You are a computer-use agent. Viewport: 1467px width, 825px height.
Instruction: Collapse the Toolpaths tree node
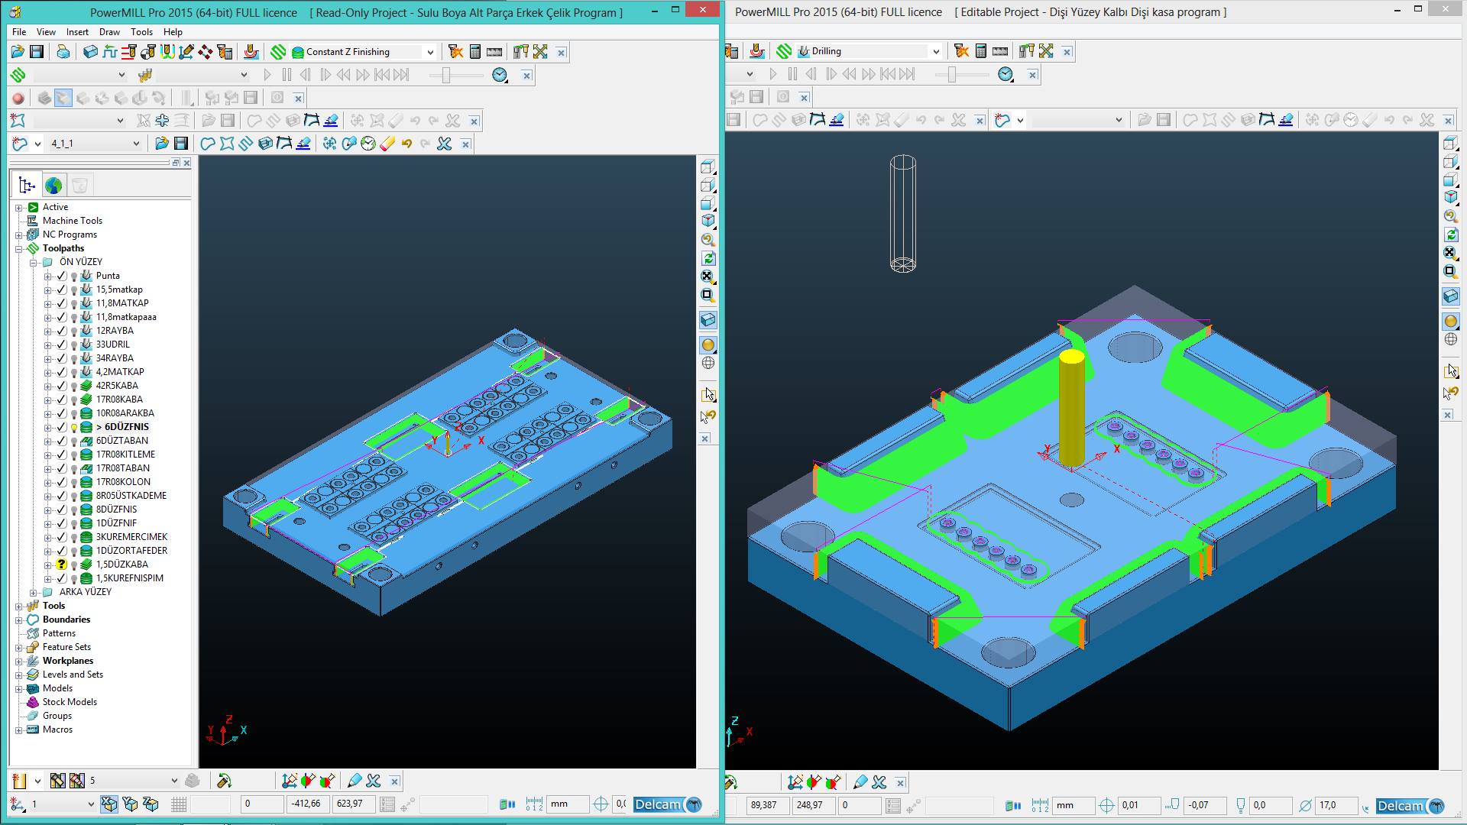tap(19, 248)
